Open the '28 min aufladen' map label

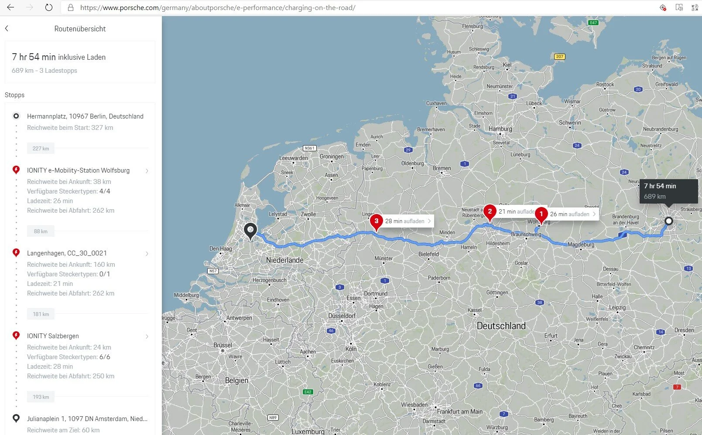pos(408,221)
